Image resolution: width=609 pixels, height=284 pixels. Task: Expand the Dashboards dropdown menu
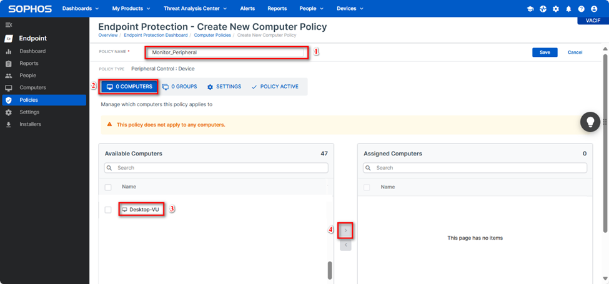click(x=81, y=9)
